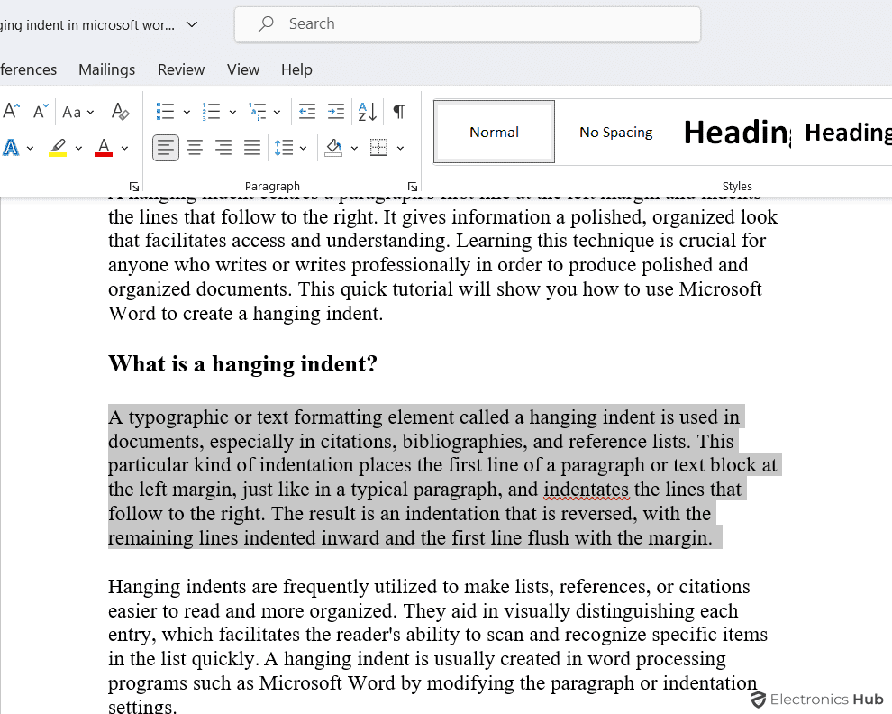Select the Increase Font Size icon
892x714 pixels.
(x=11, y=110)
